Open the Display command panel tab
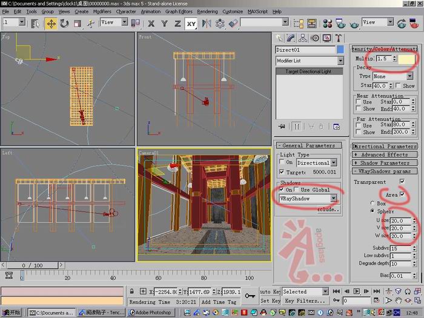The width and height of the screenshot is (424, 318). tap(326, 38)
